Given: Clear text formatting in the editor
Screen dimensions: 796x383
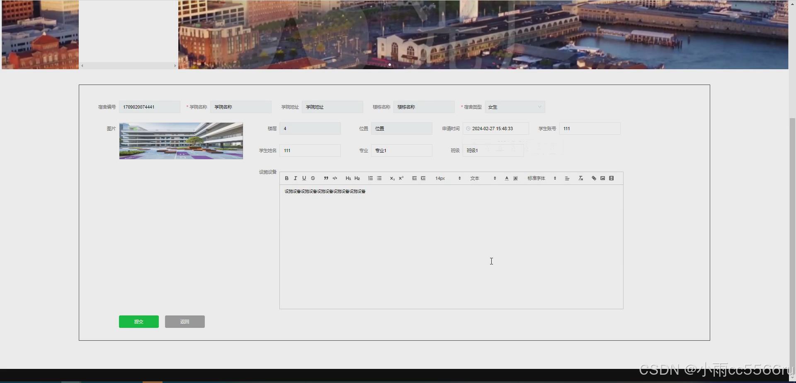Looking at the screenshot, I should [x=581, y=178].
